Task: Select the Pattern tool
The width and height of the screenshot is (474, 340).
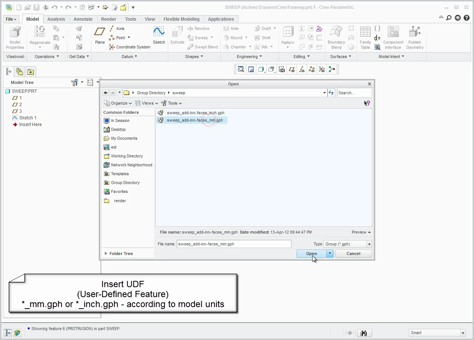Action: (288, 36)
